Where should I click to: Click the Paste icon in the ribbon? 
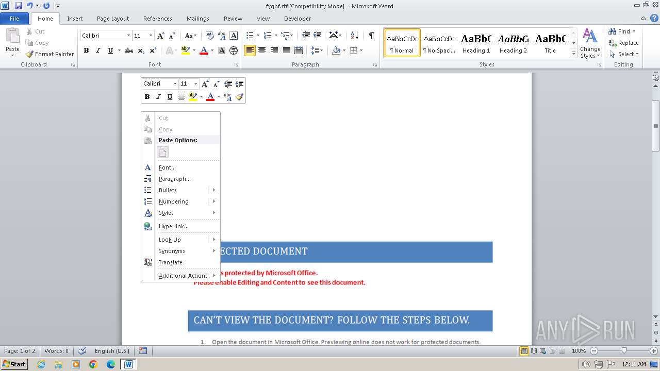click(x=12, y=37)
